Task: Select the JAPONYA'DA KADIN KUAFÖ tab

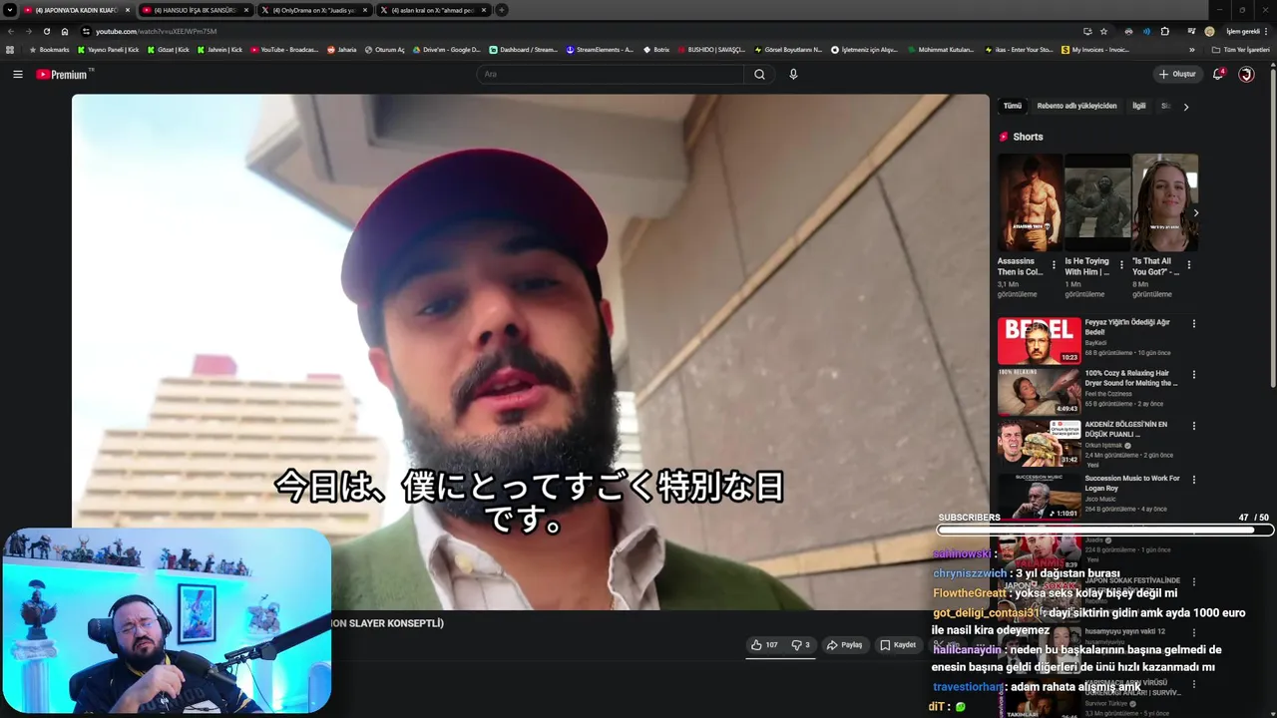Action: 76,10
